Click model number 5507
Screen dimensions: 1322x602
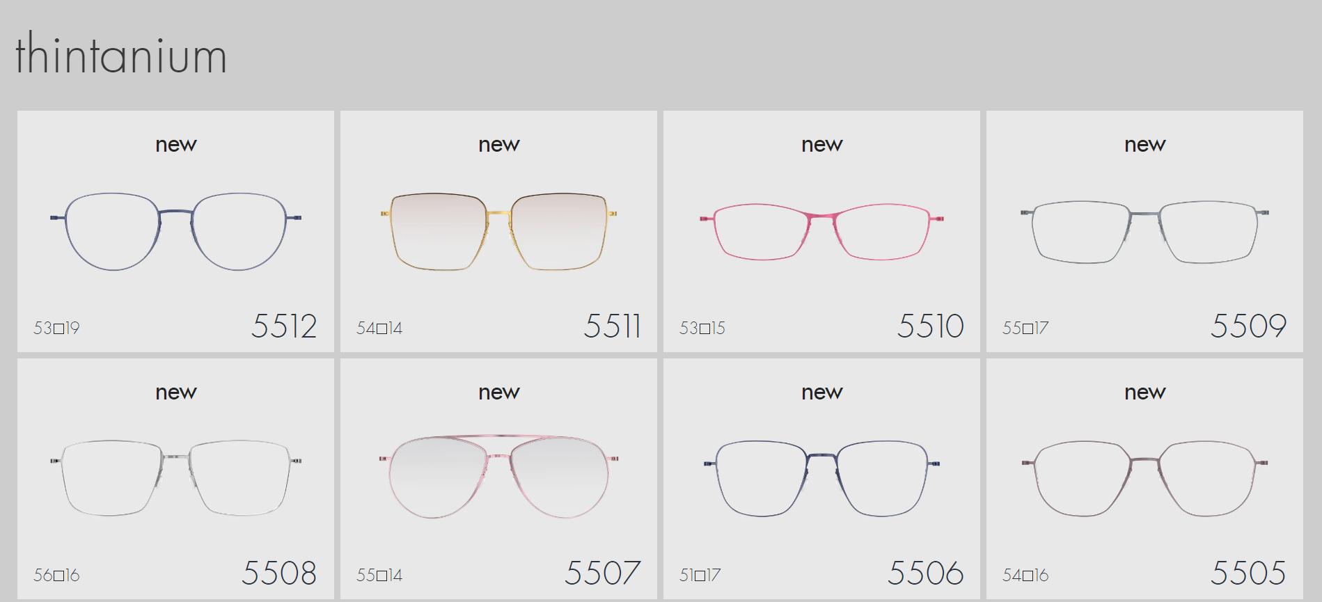(x=602, y=573)
